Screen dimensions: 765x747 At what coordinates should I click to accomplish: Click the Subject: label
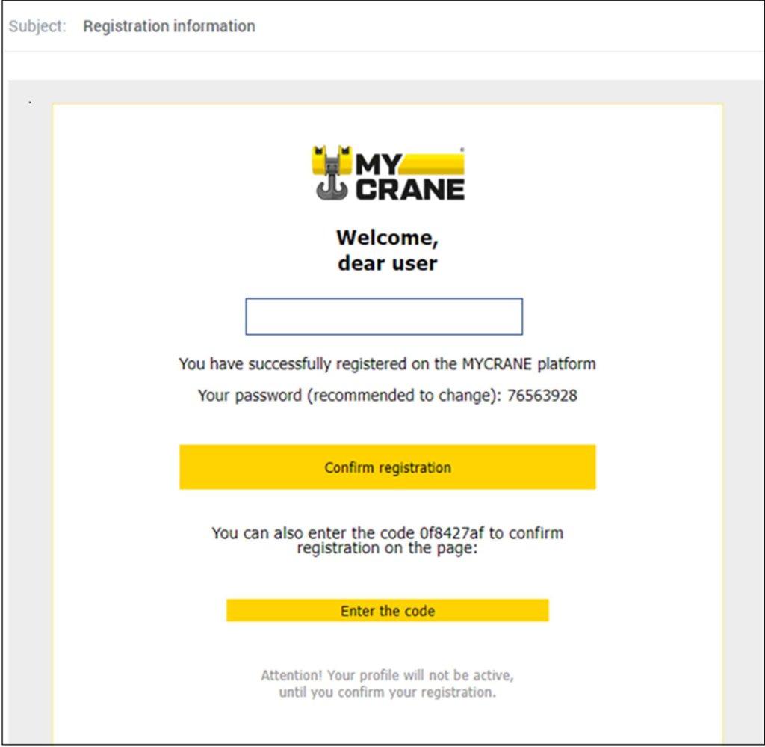point(37,26)
